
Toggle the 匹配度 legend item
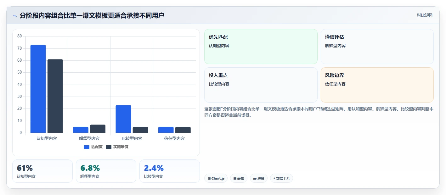pyautogui.click(x=93, y=147)
